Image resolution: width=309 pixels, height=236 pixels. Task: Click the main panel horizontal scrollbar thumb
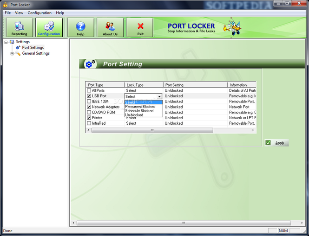click(184, 223)
